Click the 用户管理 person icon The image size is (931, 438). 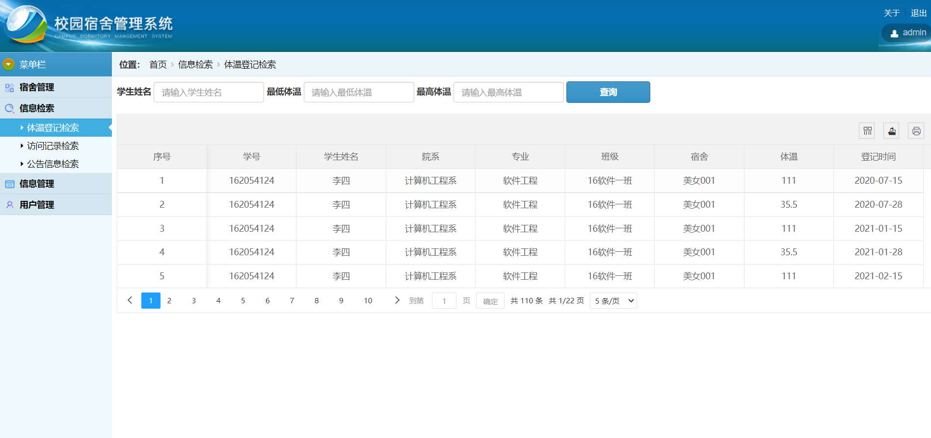(x=9, y=205)
